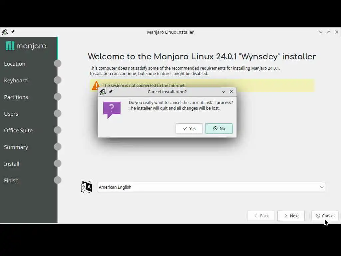The width and height of the screenshot is (341, 256).
Task: Select the Location step in sidebar
Action: click(15, 64)
